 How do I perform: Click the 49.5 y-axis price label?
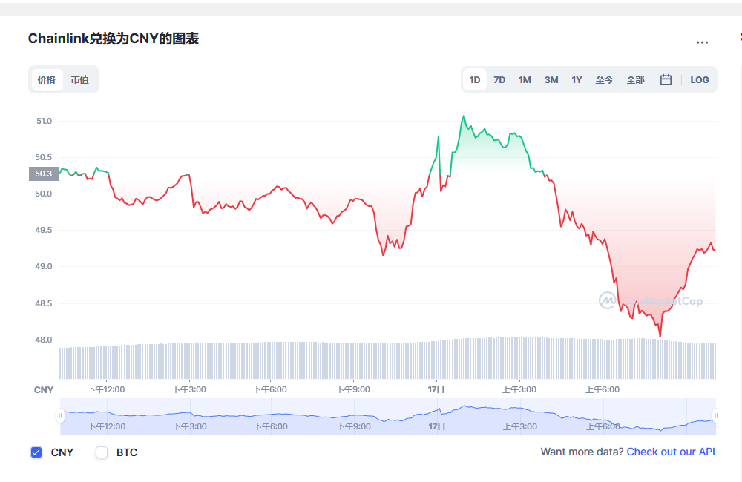point(44,230)
